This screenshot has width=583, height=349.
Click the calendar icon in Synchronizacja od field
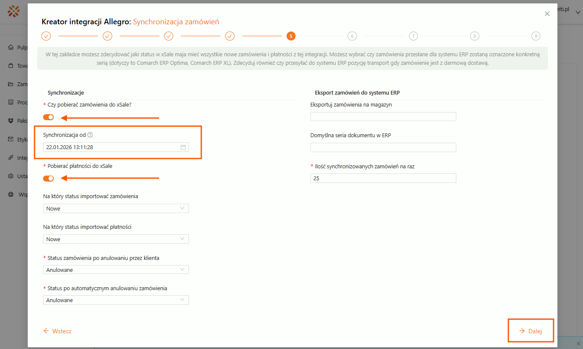pos(183,147)
